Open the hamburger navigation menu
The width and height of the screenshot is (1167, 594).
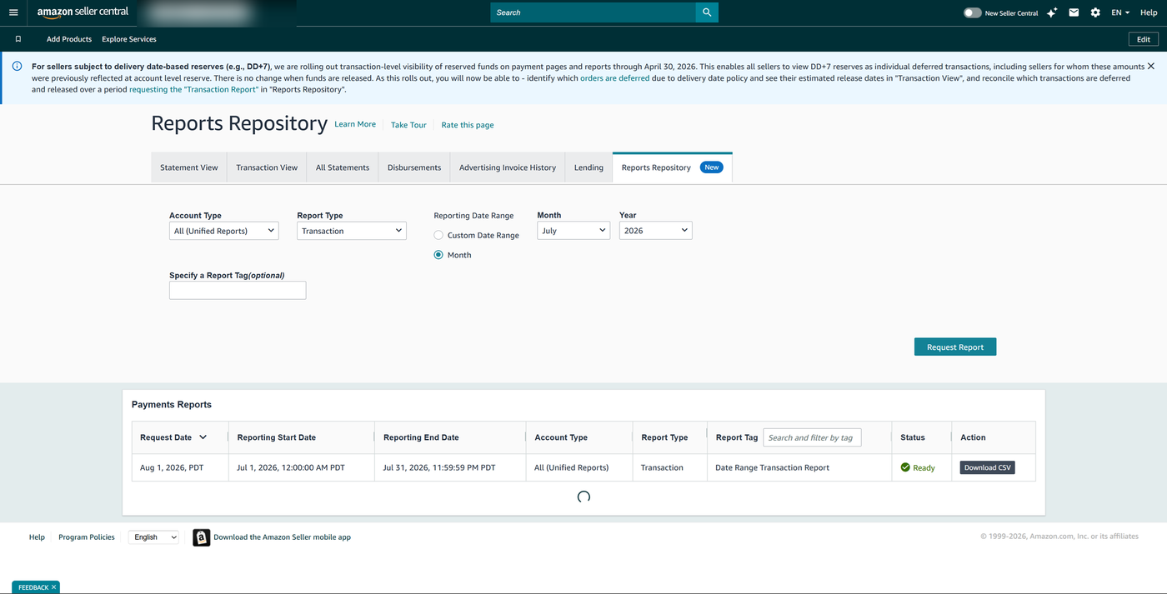[x=13, y=12]
